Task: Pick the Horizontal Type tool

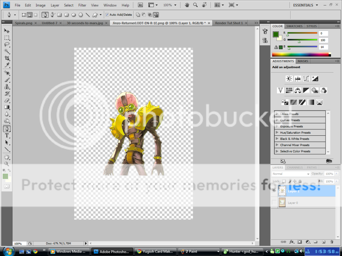Action: pos(7,136)
